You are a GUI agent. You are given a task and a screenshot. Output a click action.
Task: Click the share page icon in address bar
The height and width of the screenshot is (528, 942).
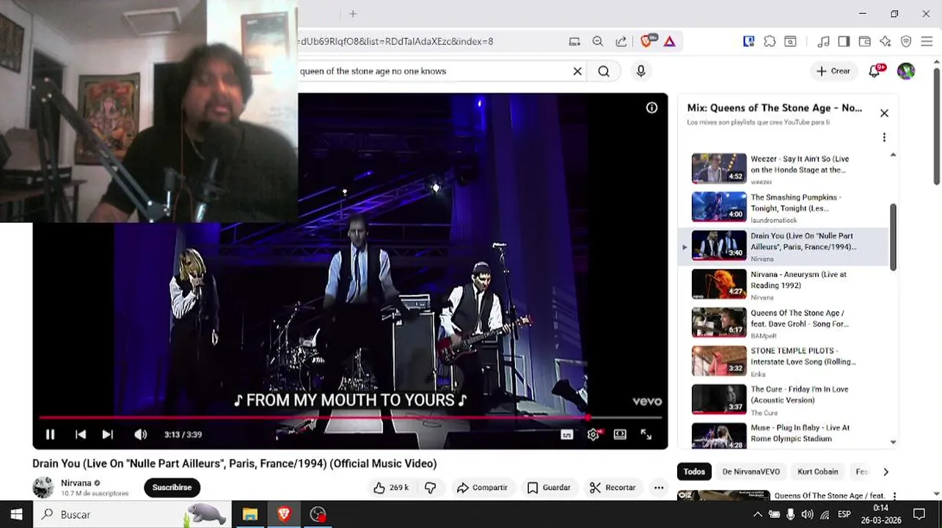[621, 42]
